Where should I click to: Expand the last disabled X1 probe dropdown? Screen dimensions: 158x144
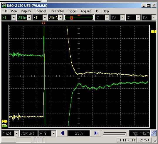tap(138, 18)
